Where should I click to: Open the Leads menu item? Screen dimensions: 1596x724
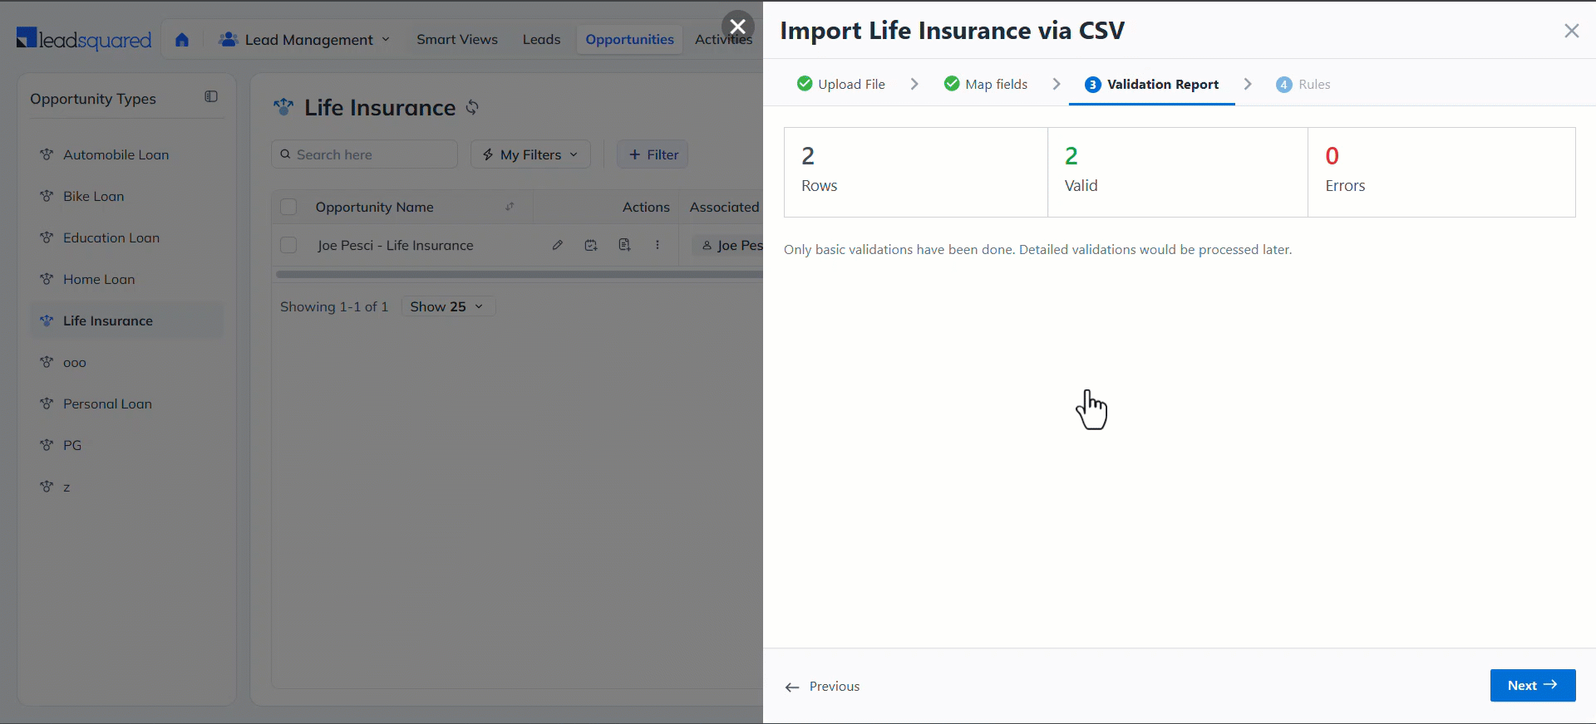pyautogui.click(x=541, y=39)
